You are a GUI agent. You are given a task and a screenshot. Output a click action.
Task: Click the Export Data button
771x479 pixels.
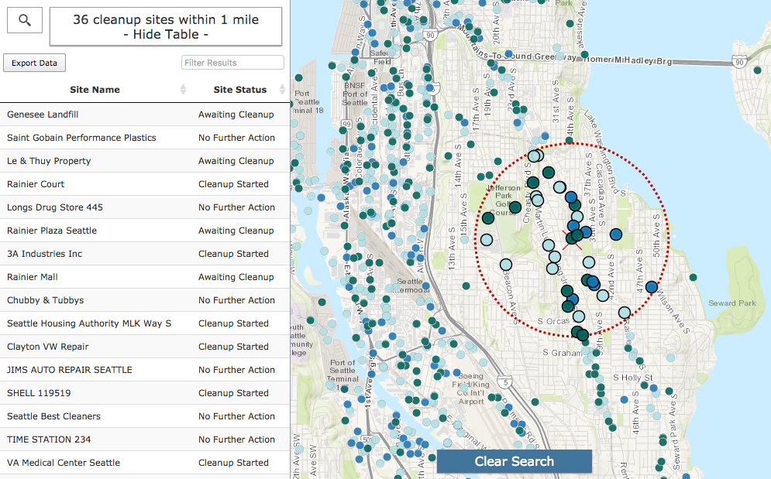[x=34, y=63]
